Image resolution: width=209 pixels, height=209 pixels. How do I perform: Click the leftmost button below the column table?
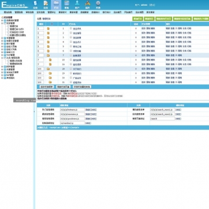tap(46, 87)
